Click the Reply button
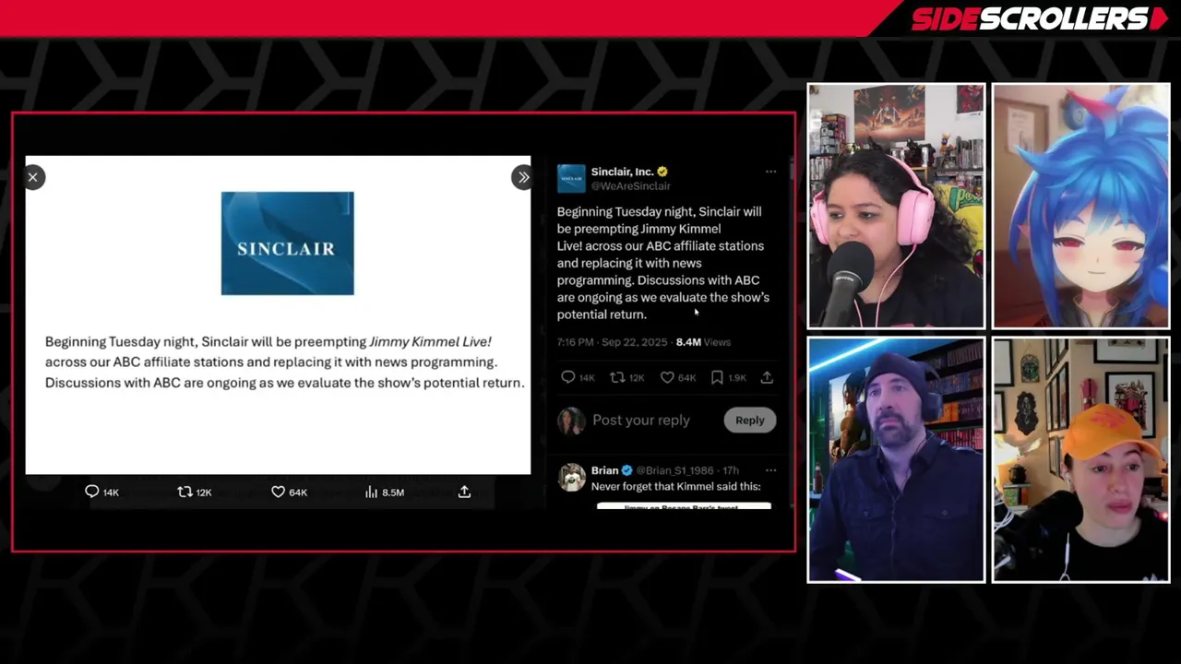The height and width of the screenshot is (664, 1181). [750, 421]
